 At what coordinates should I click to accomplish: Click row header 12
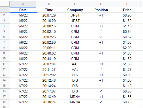pos(4,70)
